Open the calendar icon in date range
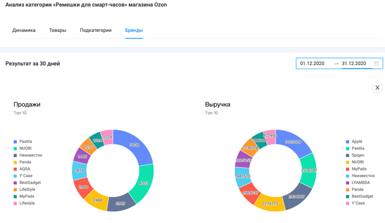Screen dimensions: 385x223 coord(376,63)
